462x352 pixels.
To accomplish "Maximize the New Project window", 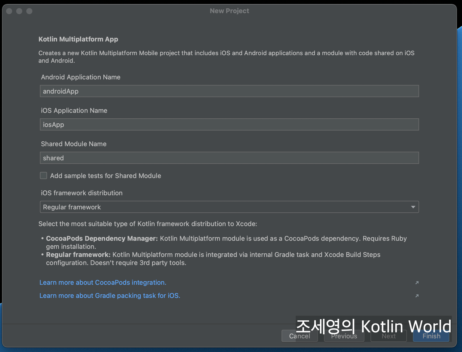I will point(29,11).
